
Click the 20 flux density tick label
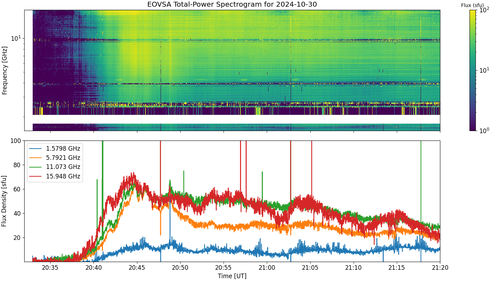tap(18, 238)
